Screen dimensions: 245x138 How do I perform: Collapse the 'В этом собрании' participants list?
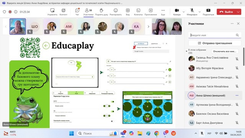point(186,51)
